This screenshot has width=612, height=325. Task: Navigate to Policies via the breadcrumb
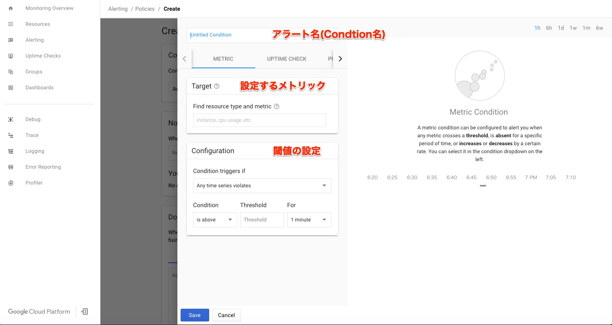144,9
